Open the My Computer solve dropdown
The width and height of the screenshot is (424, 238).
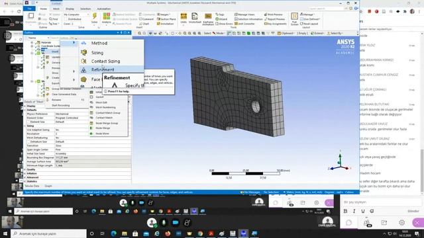pyautogui.click(x=76, y=15)
